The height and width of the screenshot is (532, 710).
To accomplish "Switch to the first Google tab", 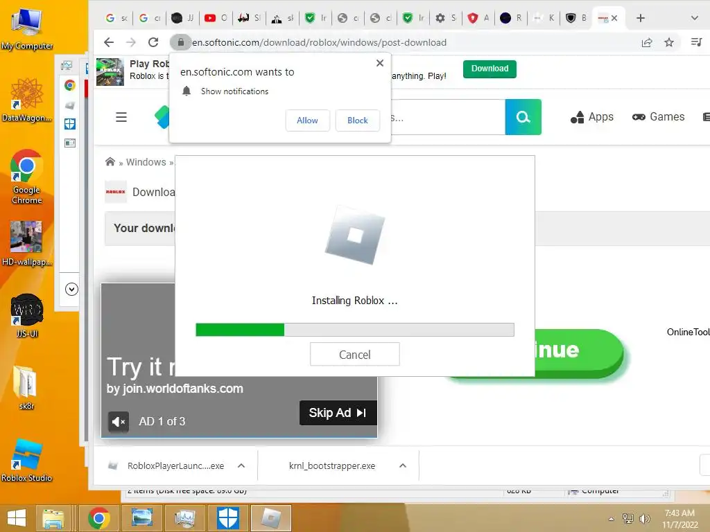I will [116, 18].
